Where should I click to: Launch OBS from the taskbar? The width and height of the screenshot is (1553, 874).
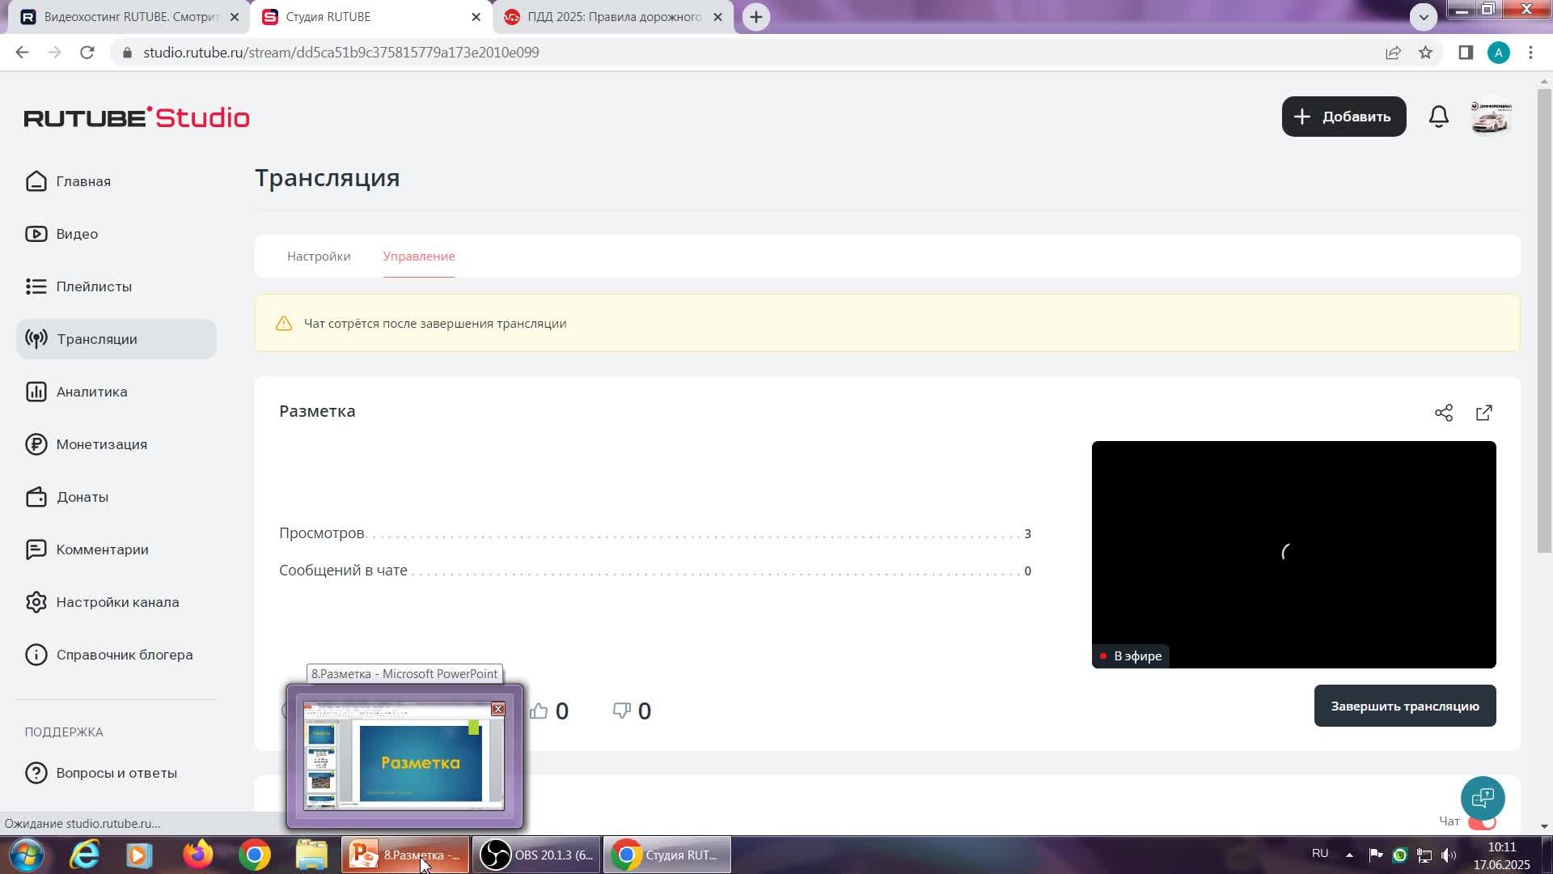click(536, 855)
